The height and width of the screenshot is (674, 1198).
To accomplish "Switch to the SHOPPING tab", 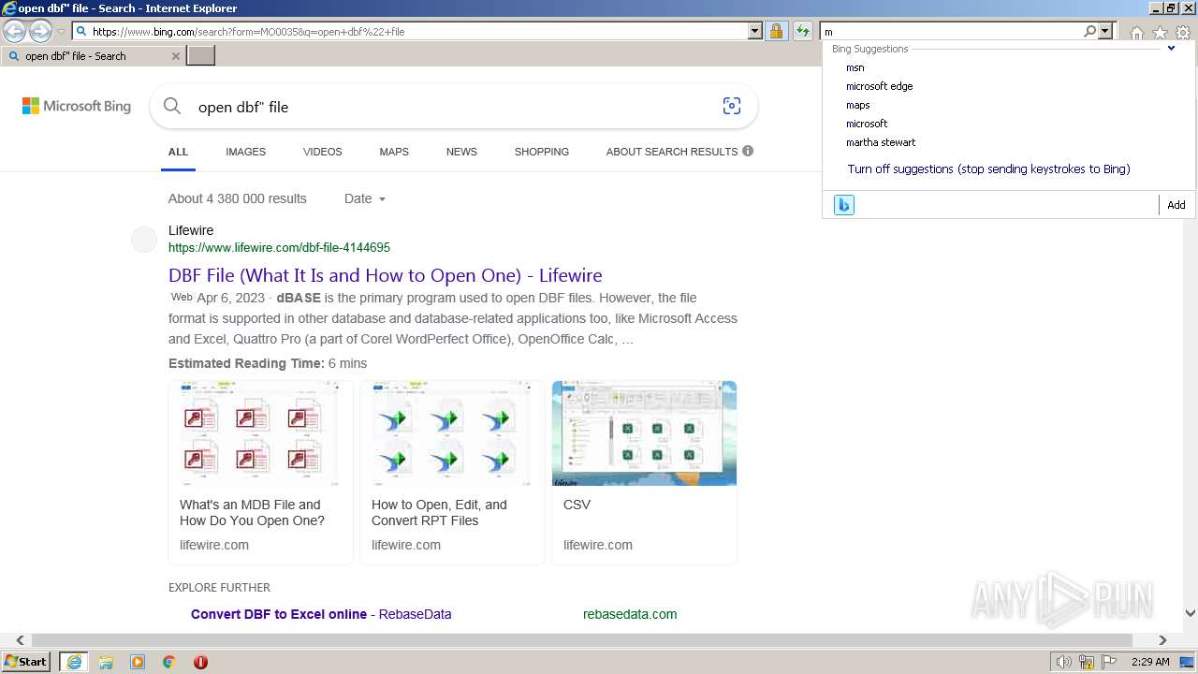I will coord(541,152).
